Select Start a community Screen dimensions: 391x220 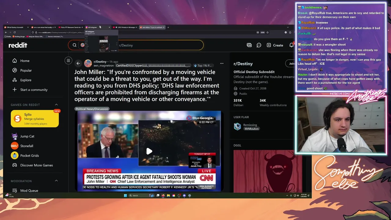(x=30, y=90)
